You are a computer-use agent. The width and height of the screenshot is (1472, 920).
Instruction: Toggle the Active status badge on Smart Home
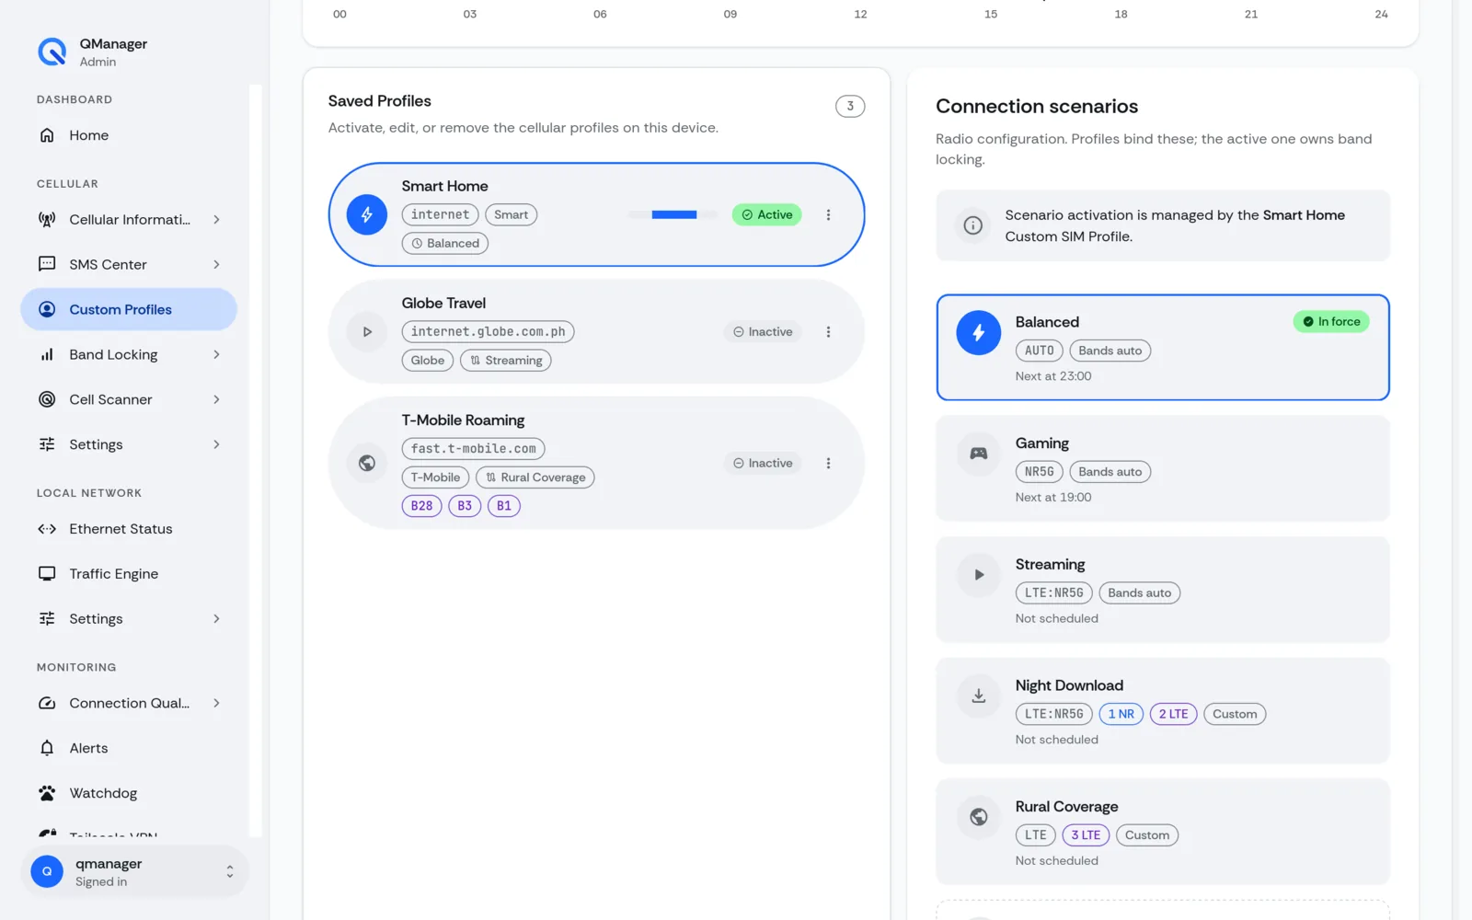point(766,214)
